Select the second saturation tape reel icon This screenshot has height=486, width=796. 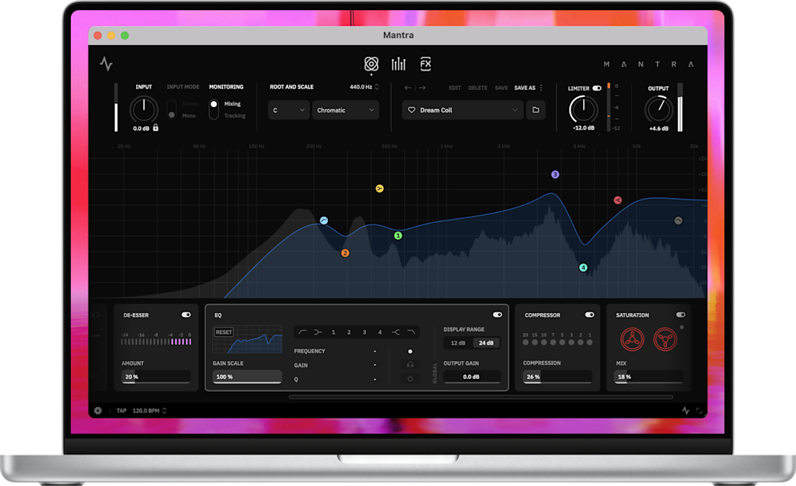coord(665,339)
